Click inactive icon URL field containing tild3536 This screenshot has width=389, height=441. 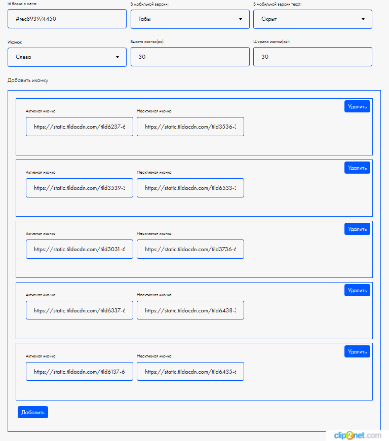click(190, 127)
